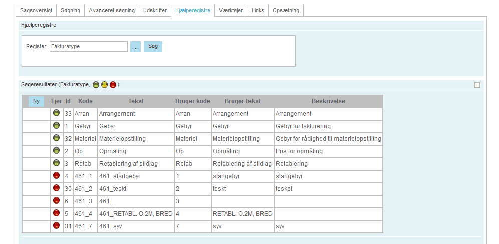
Task: Click the Kode column header
Action: click(x=85, y=101)
